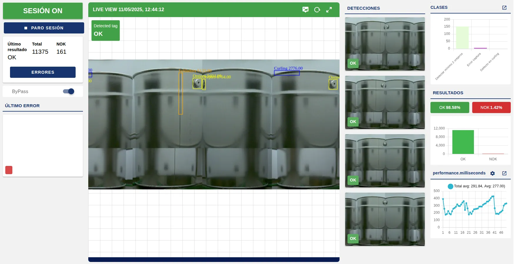This screenshot has width=514, height=264.
Task: Open the image comment icon in Live View header
Action: tap(305, 10)
